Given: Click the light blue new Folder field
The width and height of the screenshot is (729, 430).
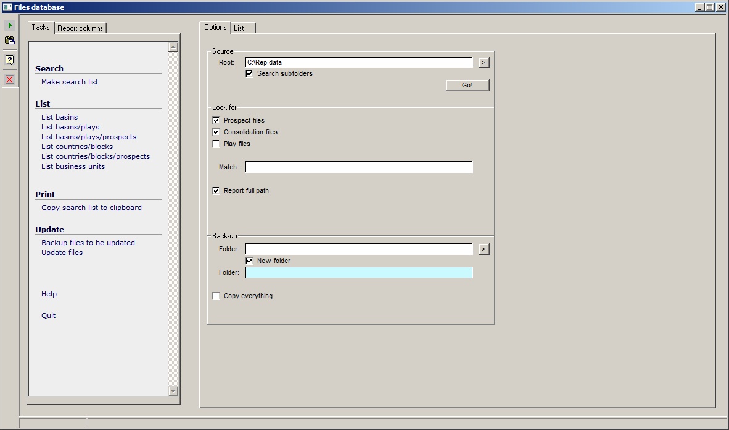Looking at the screenshot, I should click(x=359, y=272).
